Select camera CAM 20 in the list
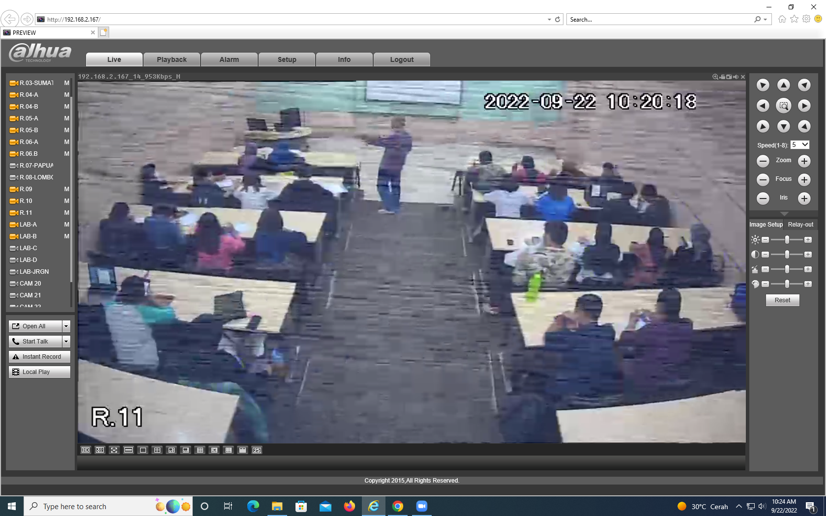 tap(30, 284)
